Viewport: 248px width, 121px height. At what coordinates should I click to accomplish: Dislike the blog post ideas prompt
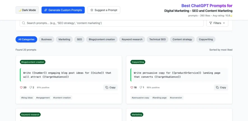point(31,88)
